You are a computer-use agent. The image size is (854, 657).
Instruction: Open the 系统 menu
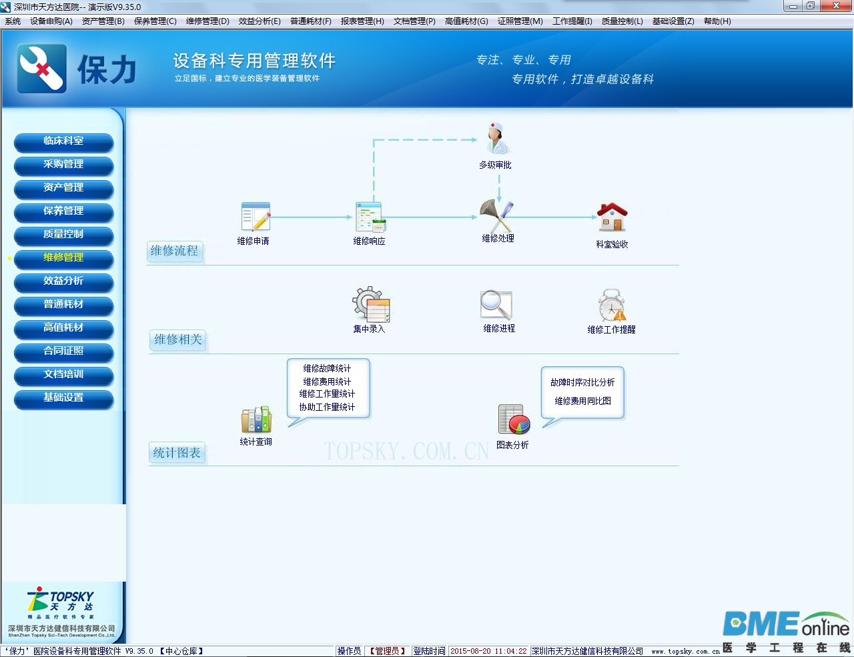click(12, 21)
